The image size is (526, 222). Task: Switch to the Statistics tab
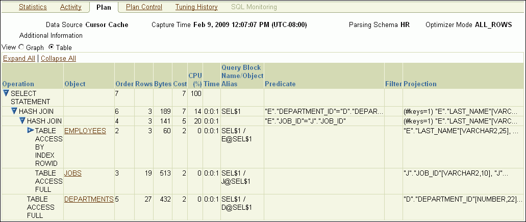(x=33, y=7)
